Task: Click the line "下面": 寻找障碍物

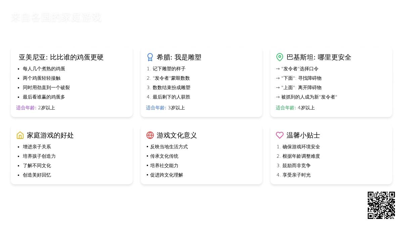Action: (x=299, y=78)
